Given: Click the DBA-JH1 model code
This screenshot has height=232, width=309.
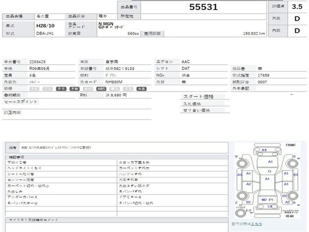Looking at the screenshot, I should pos(45,33).
